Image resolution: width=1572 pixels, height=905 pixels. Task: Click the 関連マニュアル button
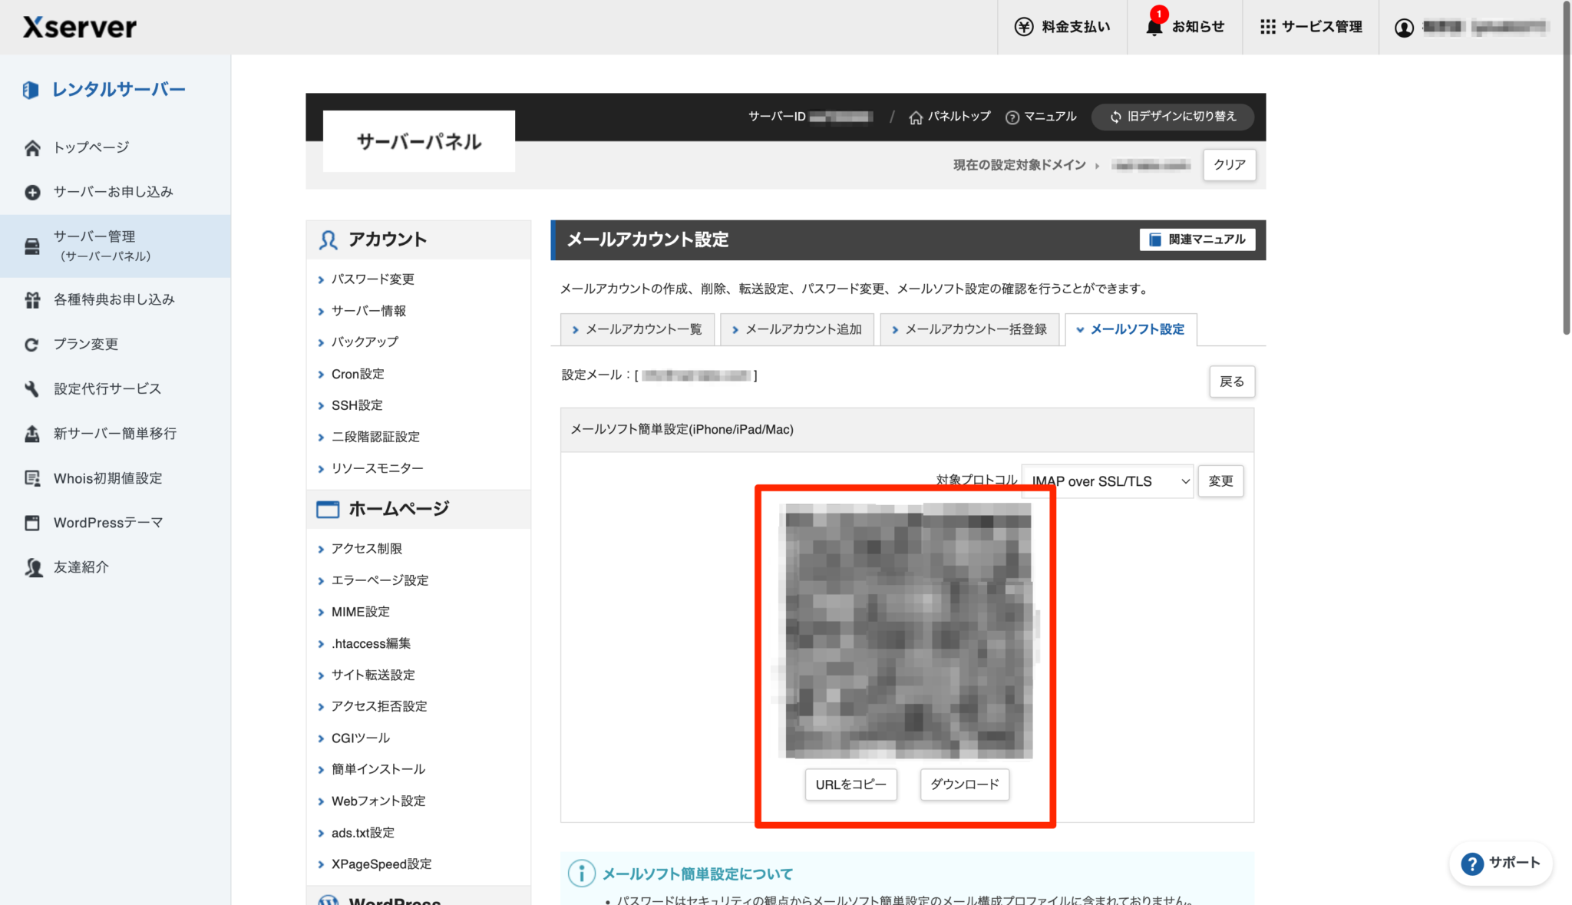click(x=1197, y=239)
